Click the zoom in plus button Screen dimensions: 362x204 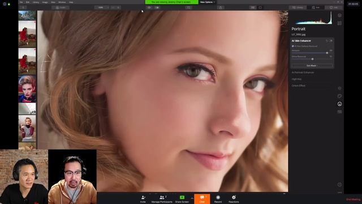pos(118,7)
